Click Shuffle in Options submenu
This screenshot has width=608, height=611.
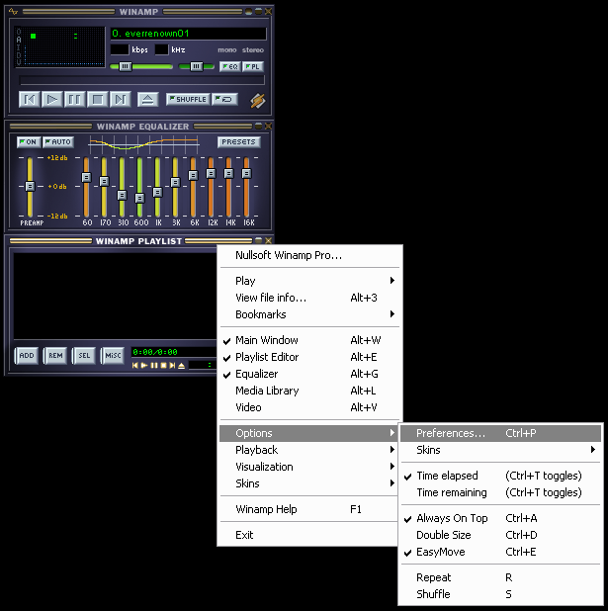coord(501,594)
